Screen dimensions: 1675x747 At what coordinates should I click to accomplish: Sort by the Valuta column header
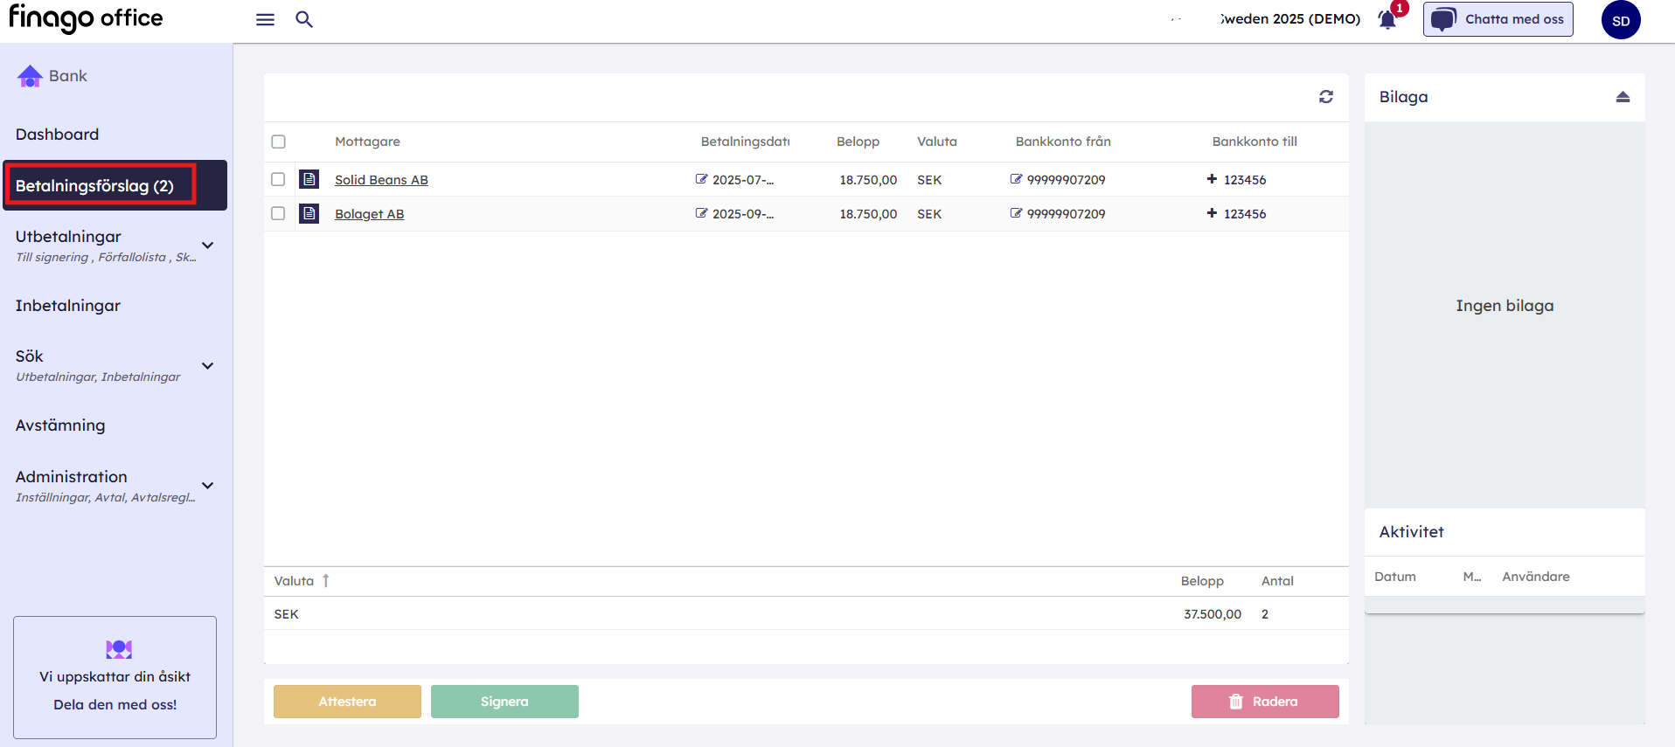click(x=295, y=581)
